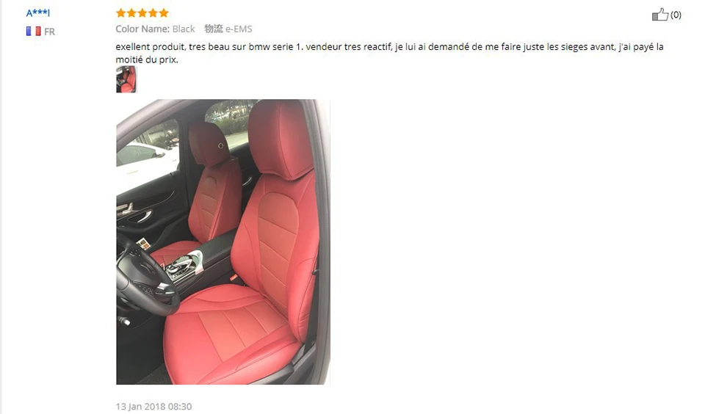
Task: Click the thumbs-up helpful icon
Action: click(660, 15)
